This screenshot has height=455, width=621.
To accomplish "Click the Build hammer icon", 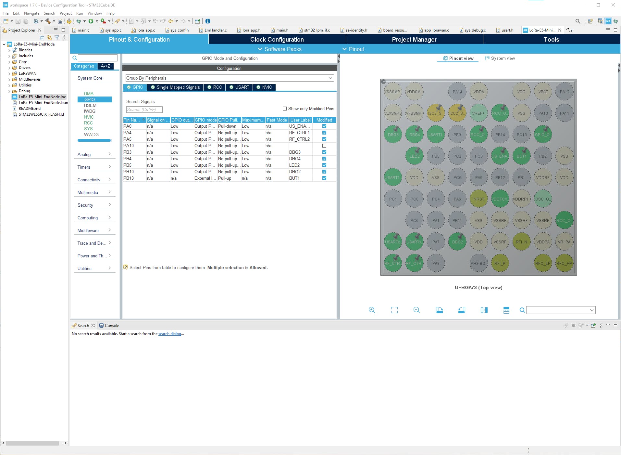I will (48, 21).
